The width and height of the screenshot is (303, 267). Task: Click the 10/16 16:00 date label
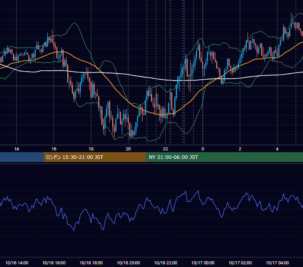pyautogui.click(x=54, y=263)
